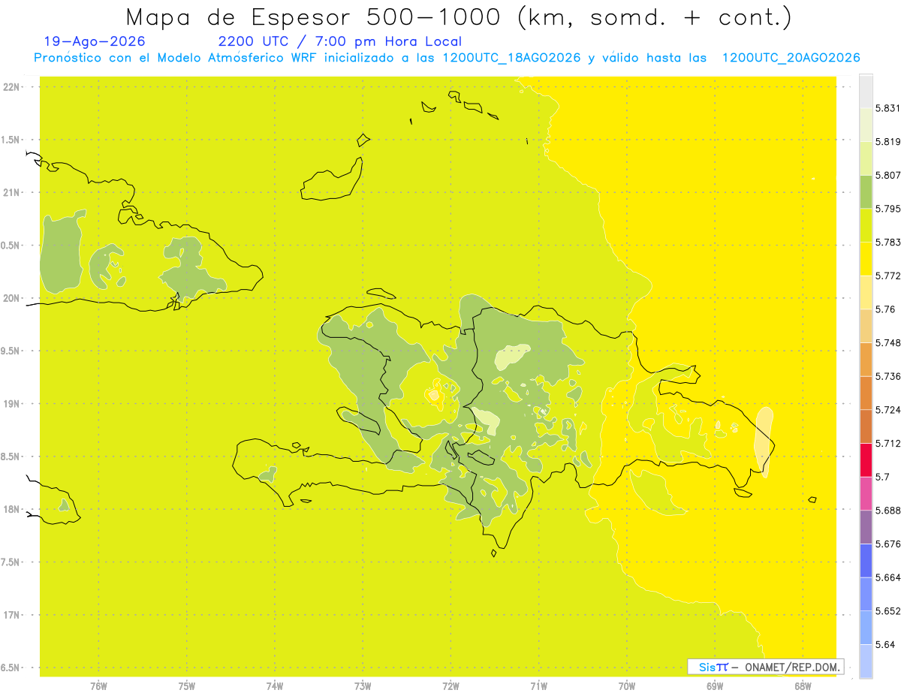Click the light gray legend swatch above 5.831
This screenshot has height=696, width=901.
[x=866, y=91]
